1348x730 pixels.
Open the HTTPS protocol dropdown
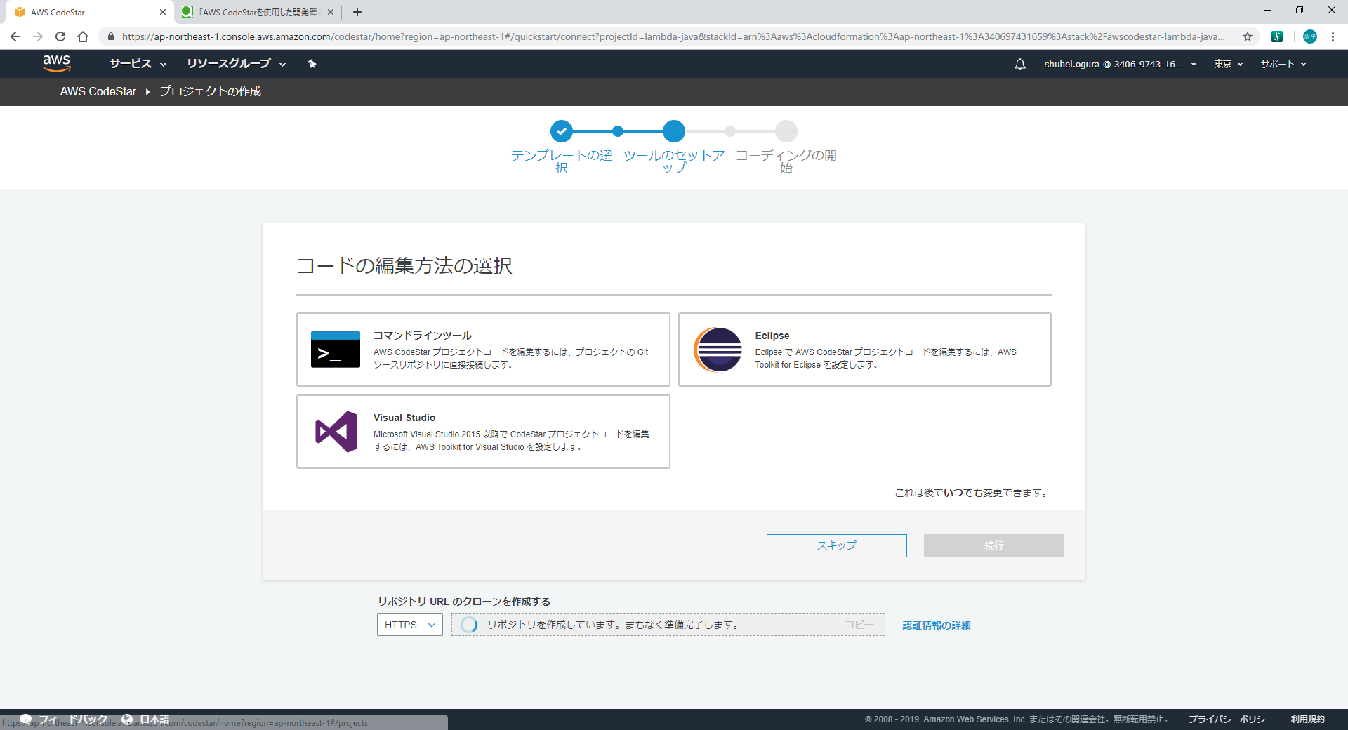(409, 625)
